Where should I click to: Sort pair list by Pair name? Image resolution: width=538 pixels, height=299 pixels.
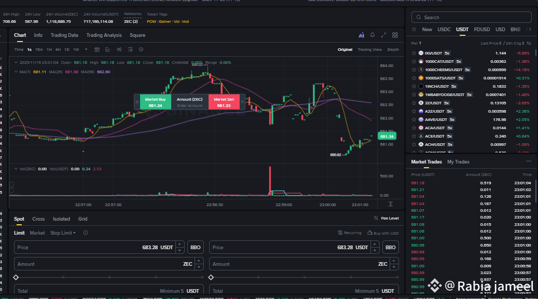(416, 43)
